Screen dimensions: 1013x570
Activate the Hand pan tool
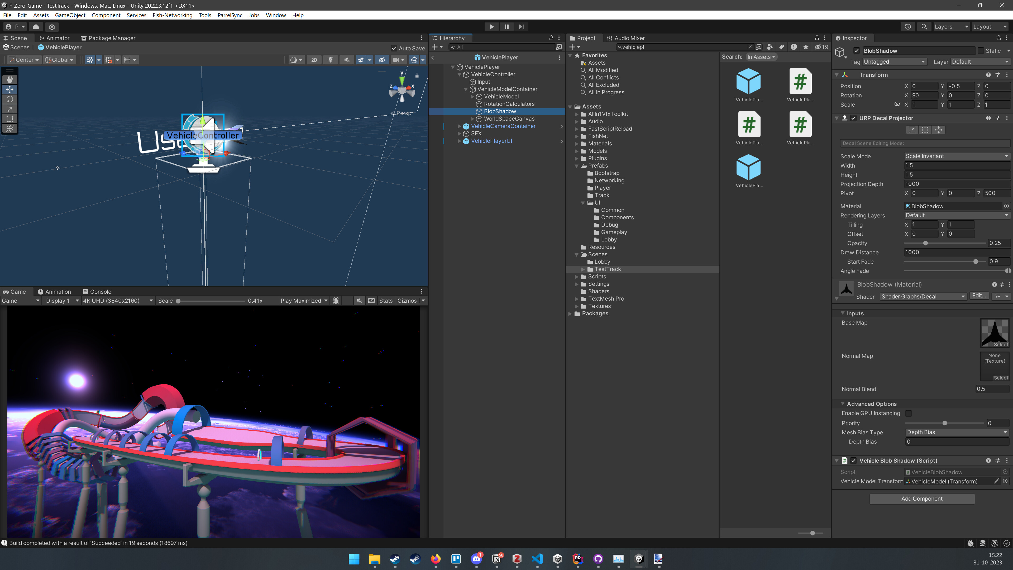9,79
